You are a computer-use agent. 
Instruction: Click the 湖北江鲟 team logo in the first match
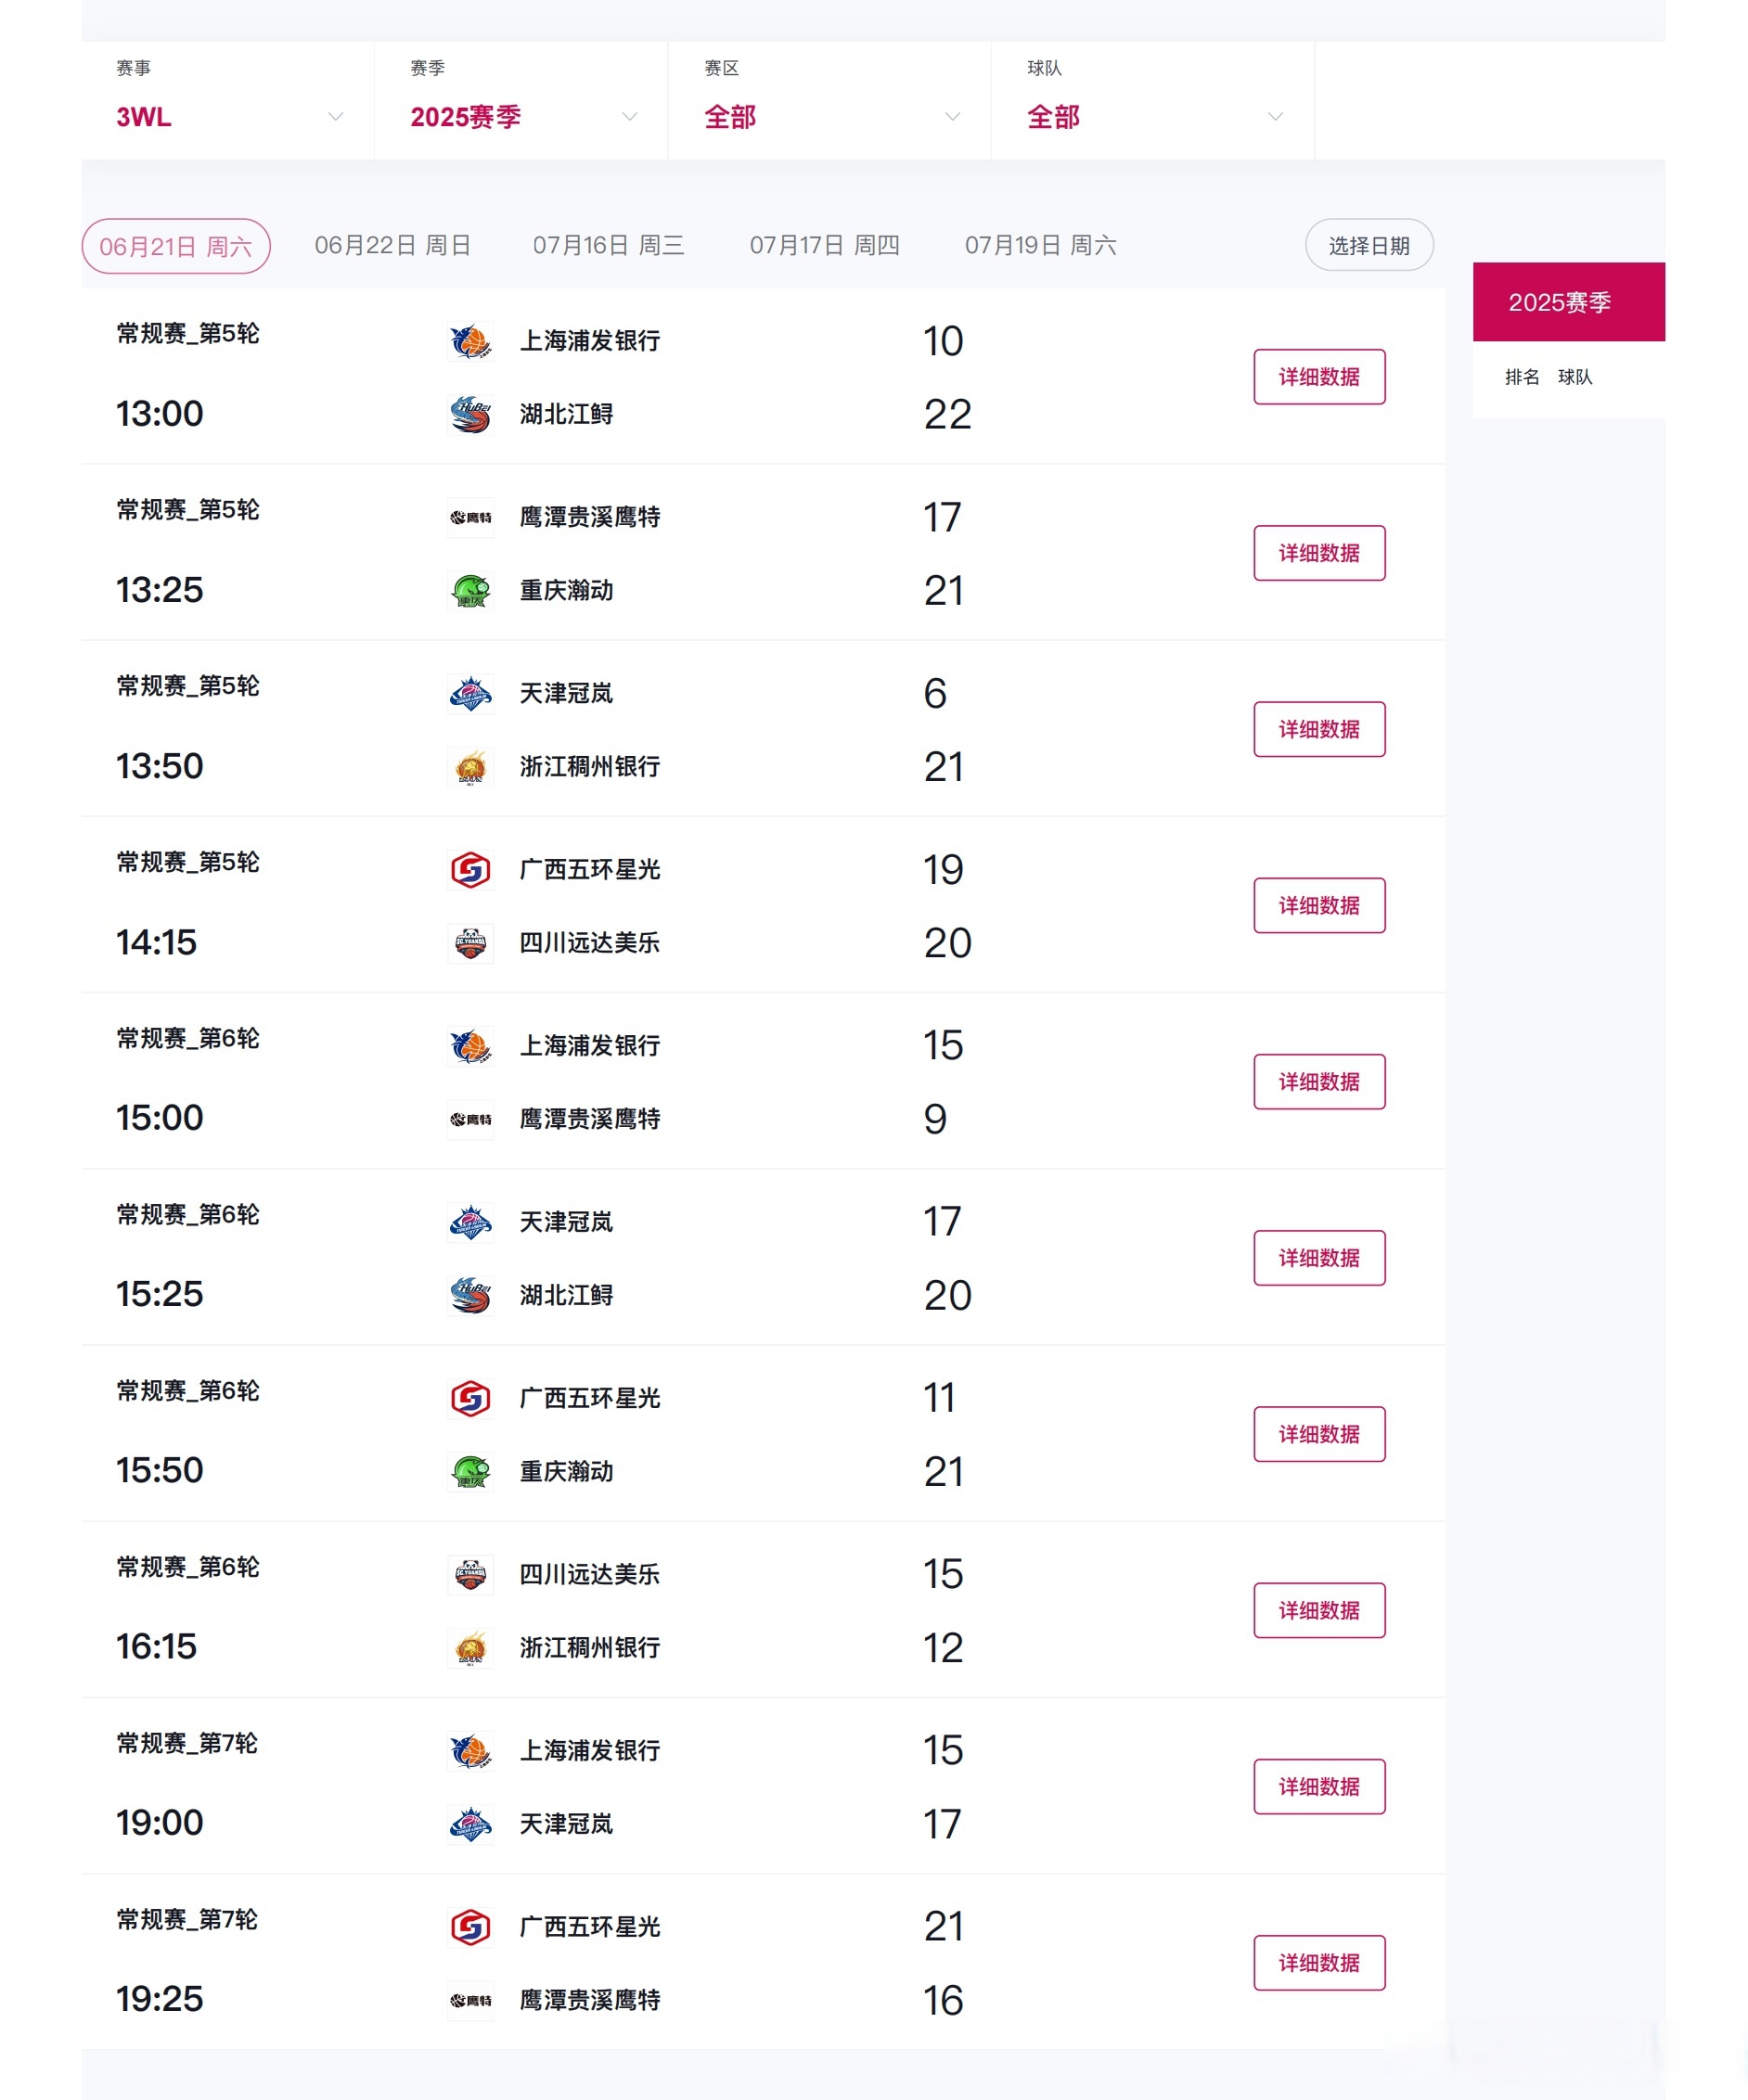[470, 414]
